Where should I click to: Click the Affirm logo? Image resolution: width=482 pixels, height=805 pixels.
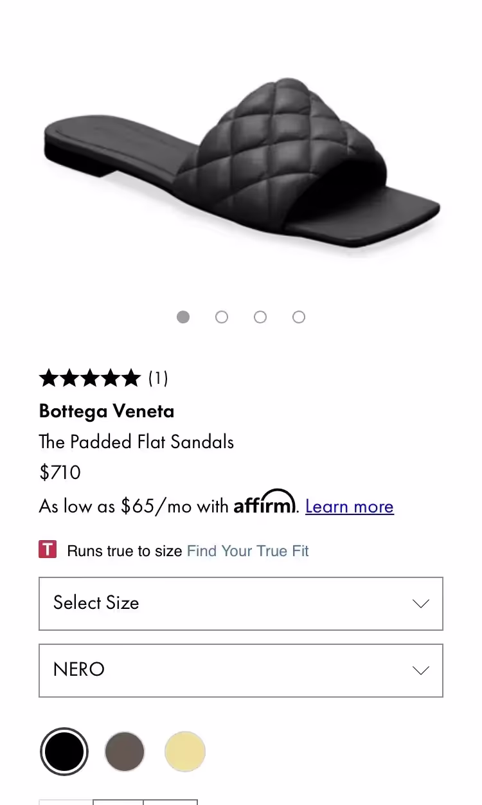click(x=264, y=503)
